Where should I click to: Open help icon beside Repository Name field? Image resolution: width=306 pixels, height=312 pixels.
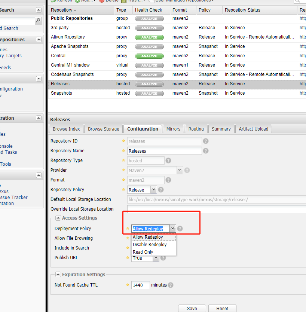[x=206, y=151]
